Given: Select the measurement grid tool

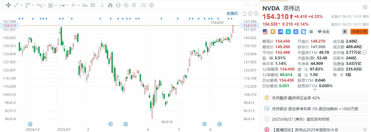Looking at the screenshot, I should point(50,5).
